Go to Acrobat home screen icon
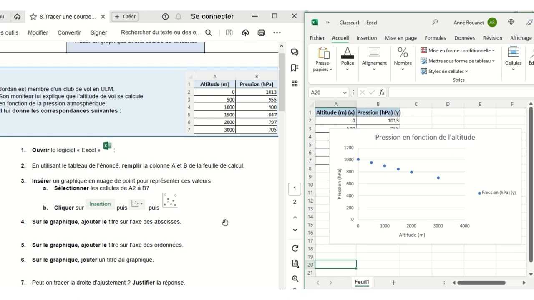This screenshot has width=534, height=300. 17,17
